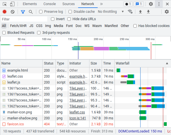Open example.h... initiator link for leaflet.css
This screenshot has width=171, height=135.
click(x=78, y=76)
